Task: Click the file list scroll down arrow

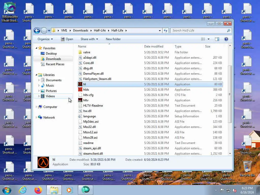Action: pos(230,154)
